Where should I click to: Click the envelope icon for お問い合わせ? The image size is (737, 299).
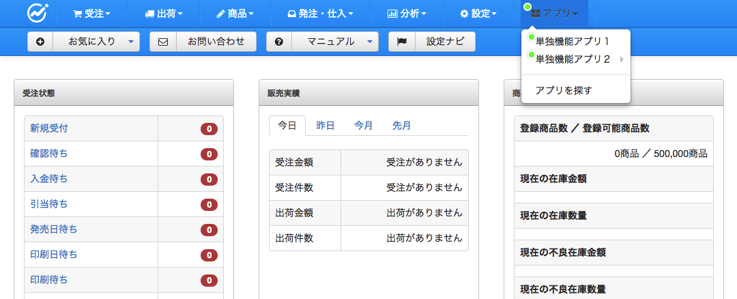click(163, 42)
